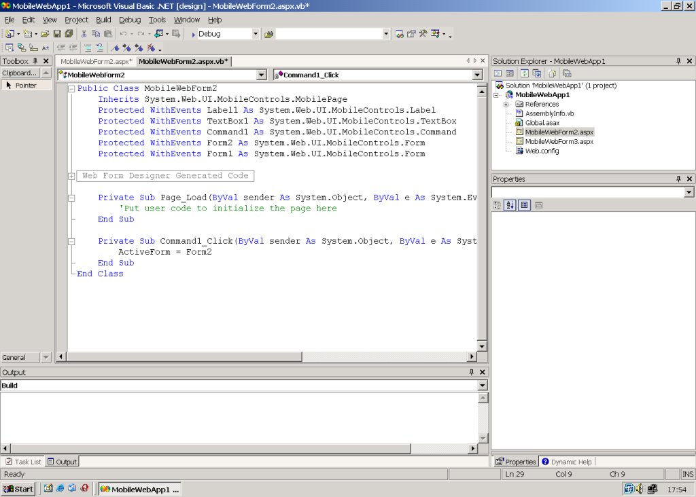Save the current file with the floppy icon
Image resolution: width=696 pixels, height=497 pixels.
57,34
